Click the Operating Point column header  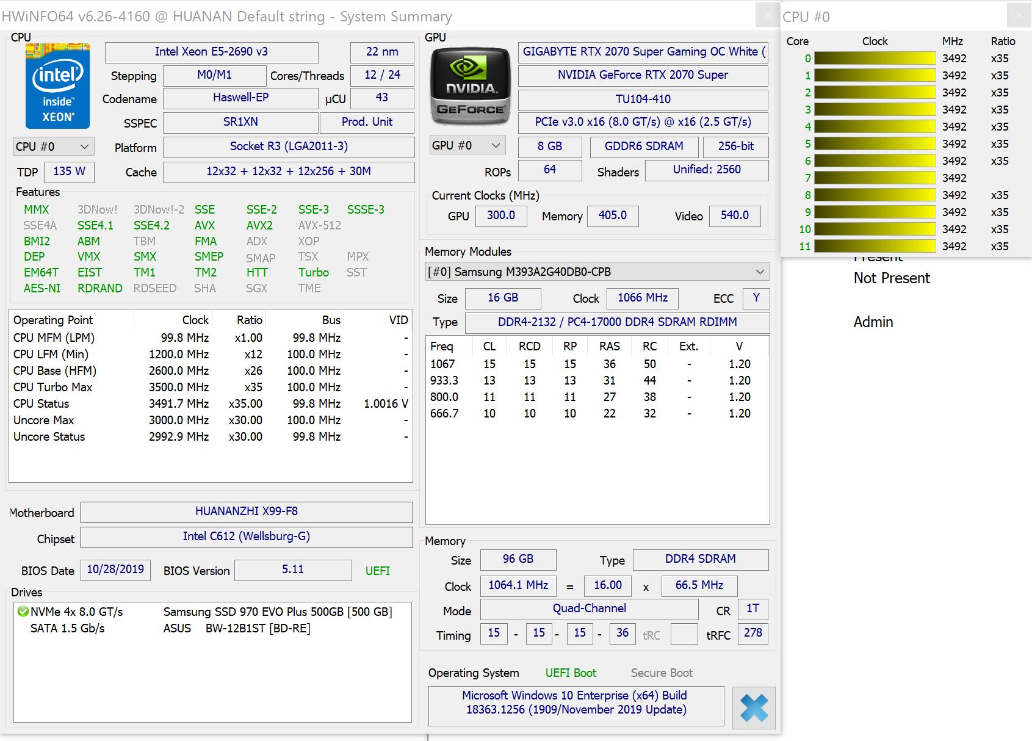(x=71, y=320)
